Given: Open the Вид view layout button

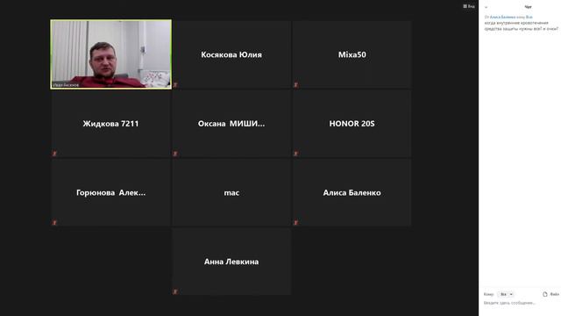Looking at the screenshot, I should (469, 6).
